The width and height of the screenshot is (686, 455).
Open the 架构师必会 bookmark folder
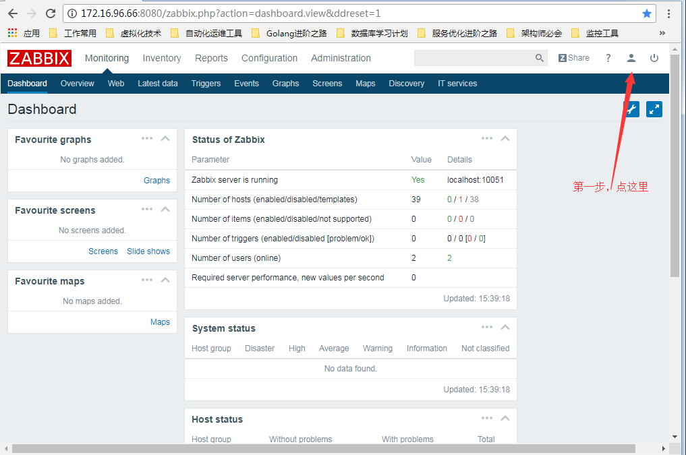coord(535,33)
